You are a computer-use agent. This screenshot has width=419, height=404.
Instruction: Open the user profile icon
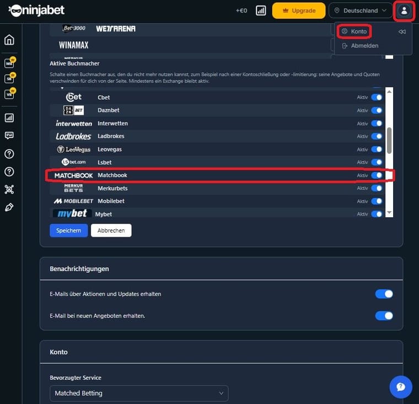404,10
